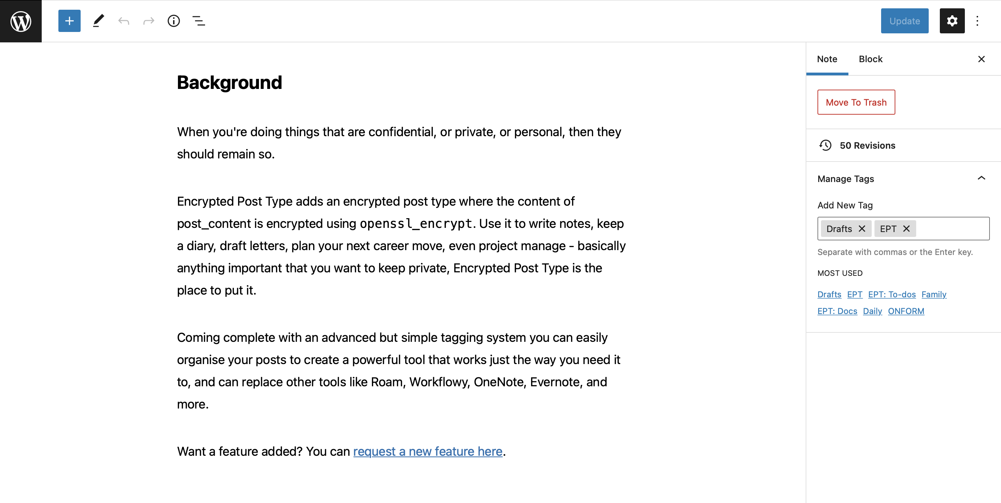Toggle the settings gear sidebar
The image size is (1001, 503).
coord(952,21)
